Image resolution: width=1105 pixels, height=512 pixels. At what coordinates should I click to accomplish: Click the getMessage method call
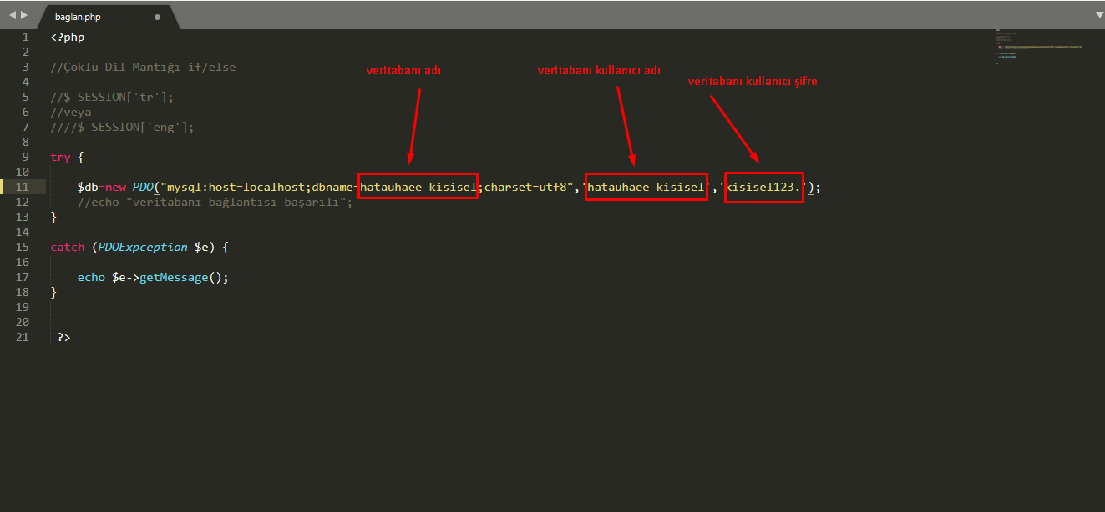174,278
